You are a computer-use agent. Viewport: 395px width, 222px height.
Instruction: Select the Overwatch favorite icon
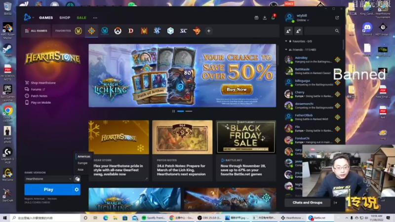click(x=118, y=31)
